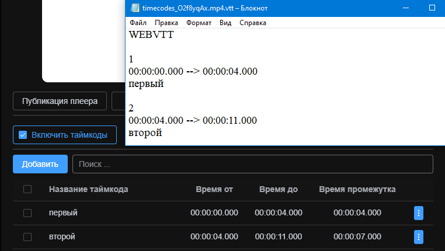Click the Notepad title timecodes_O2f8yqAx.mp4.vtt
The height and width of the screenshot is (251, 445).
pyautogui.click(x=188, y=8)
